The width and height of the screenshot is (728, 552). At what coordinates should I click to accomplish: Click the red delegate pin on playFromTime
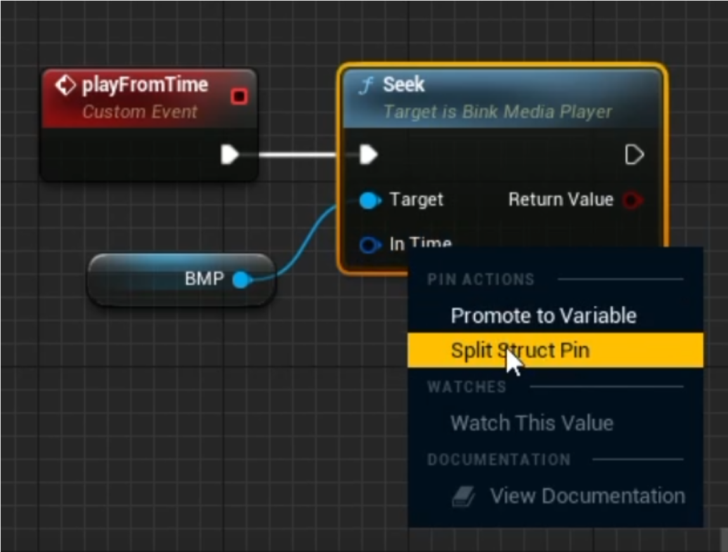(x=239, y=96)
